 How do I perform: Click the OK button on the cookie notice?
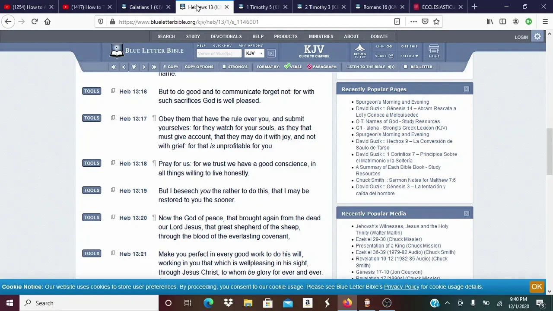click(537, 287)
